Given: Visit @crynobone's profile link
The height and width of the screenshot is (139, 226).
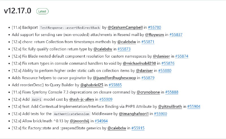Looking at the screenshot, I should [148, 92].
